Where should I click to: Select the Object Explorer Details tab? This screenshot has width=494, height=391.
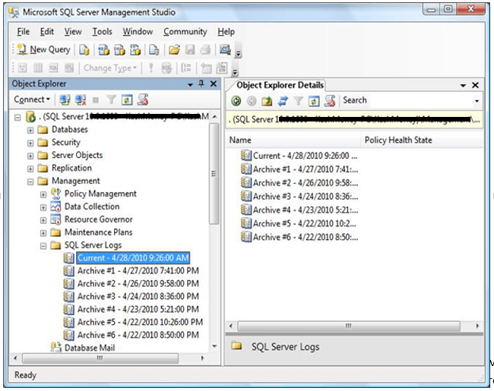tap(280, 85)
